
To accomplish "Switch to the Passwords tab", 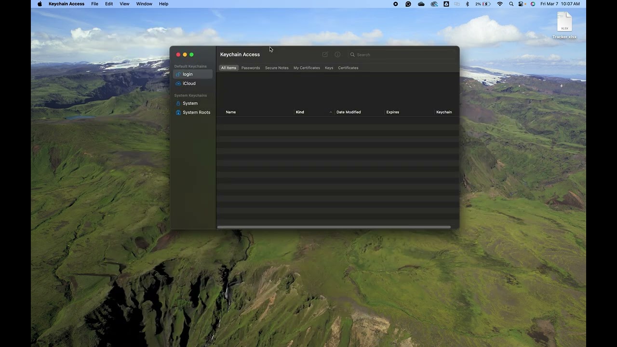I will (251, 68).
